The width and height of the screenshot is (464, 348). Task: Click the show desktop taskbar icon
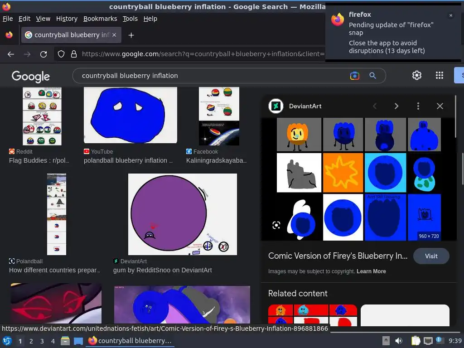point(78,341)
